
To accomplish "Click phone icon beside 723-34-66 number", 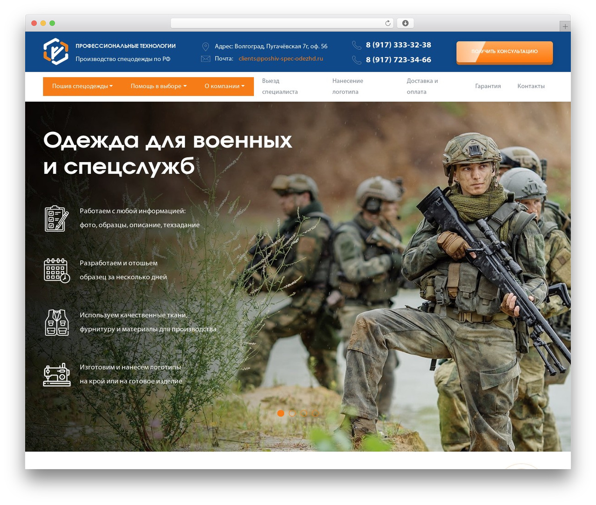I will coord(357,60).
